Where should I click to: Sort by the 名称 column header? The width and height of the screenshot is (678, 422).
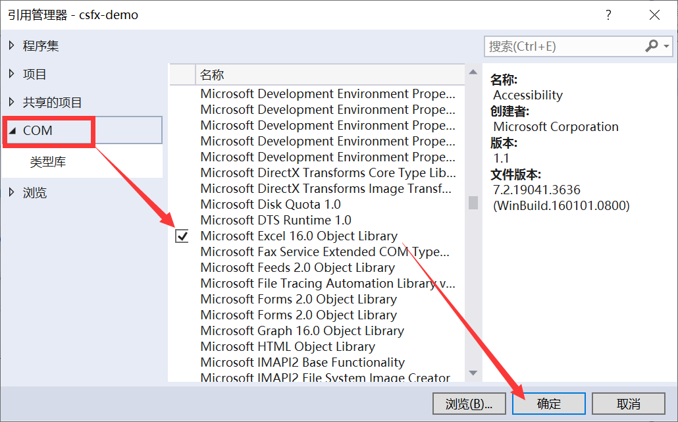(330, 74)
